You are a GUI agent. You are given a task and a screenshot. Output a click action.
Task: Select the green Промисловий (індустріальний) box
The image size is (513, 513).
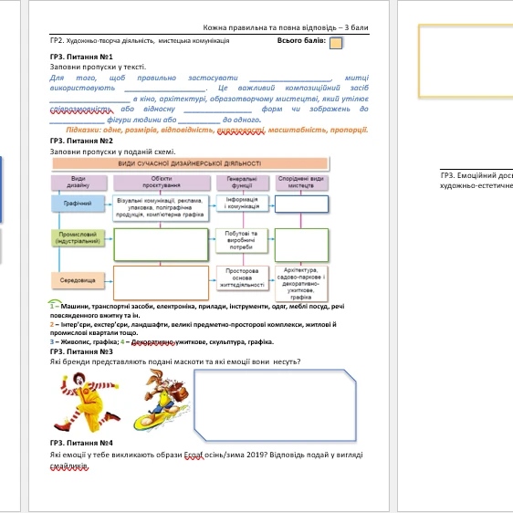pyautogui.click(x=78, y=238)
